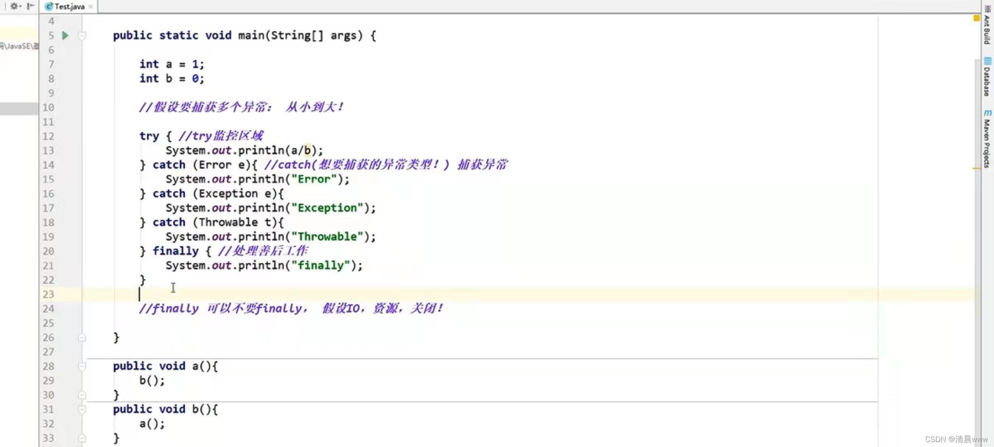
Task: Click the hide panel icon beside the gear
Action: pos(30,6)
